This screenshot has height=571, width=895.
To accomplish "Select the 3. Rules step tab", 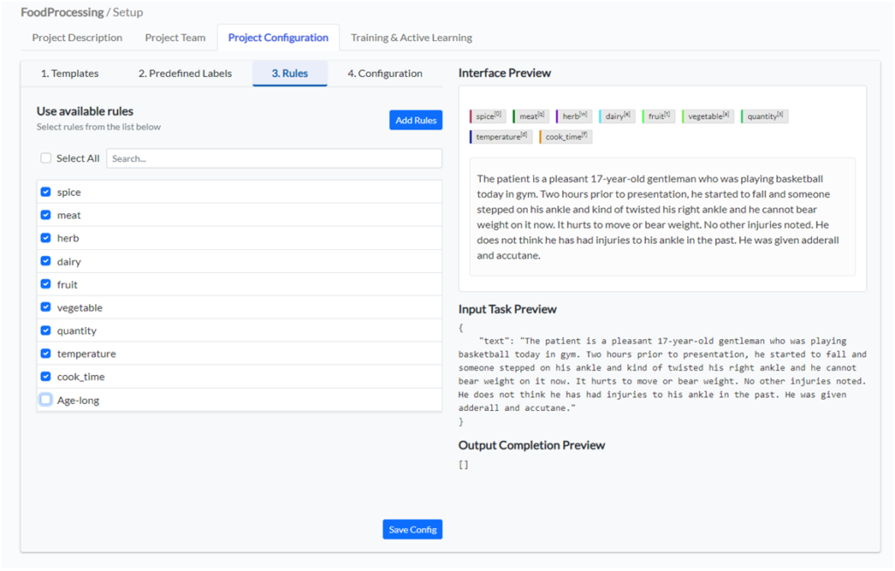I will point(289,73).
